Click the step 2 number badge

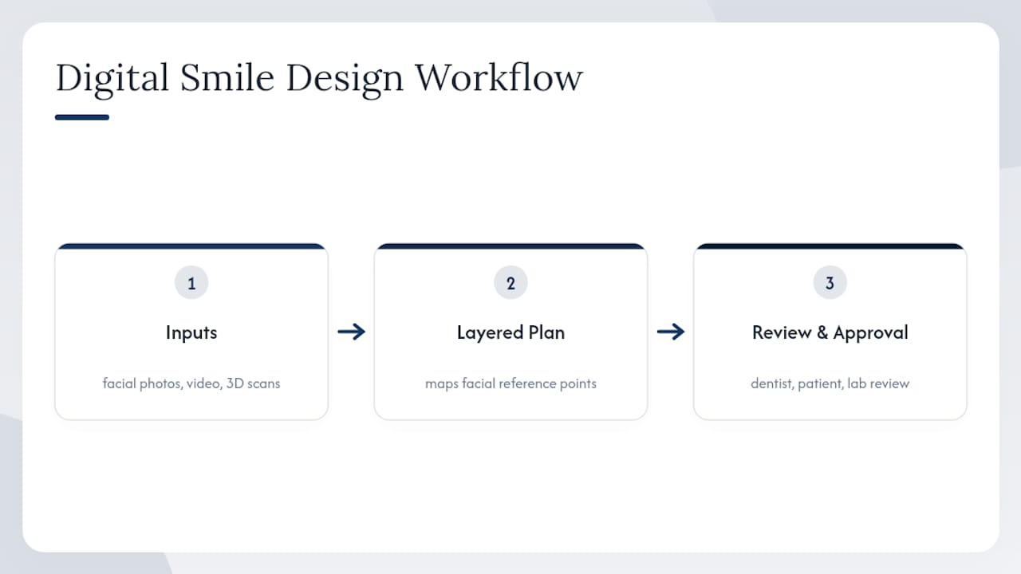[510, 282]
